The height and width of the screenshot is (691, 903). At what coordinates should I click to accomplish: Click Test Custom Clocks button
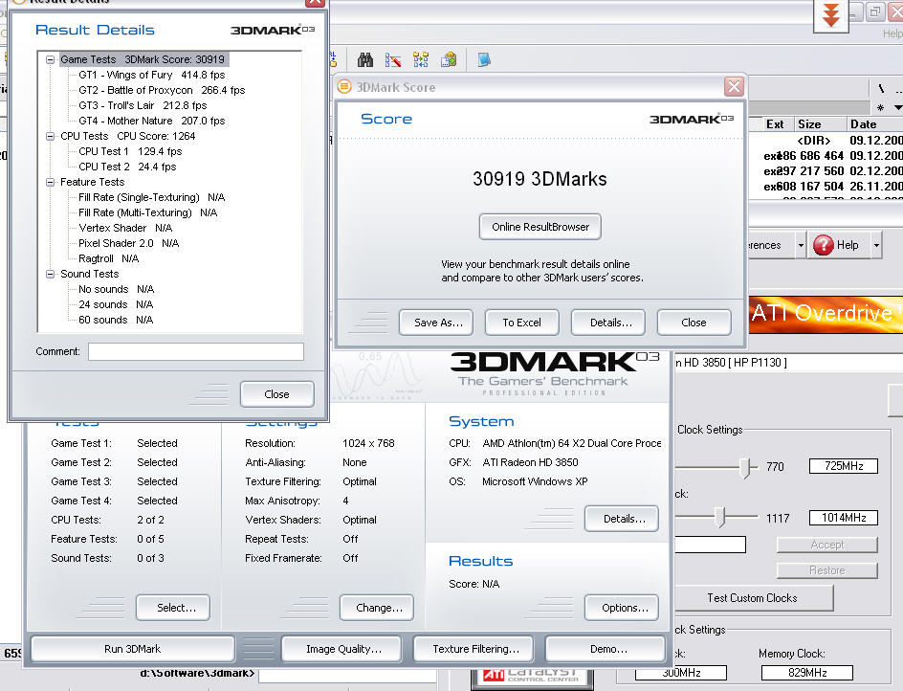point(752,598)
